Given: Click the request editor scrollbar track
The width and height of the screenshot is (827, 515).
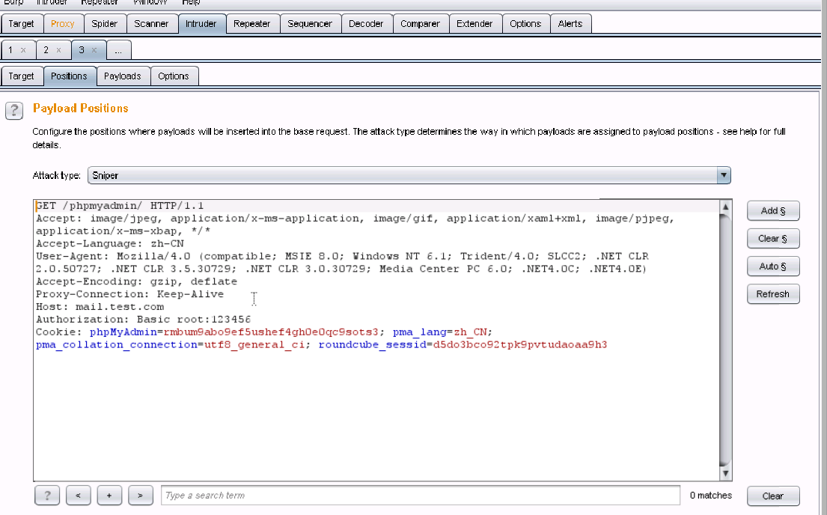Looking at the screenshot, I should click(725, 340).
